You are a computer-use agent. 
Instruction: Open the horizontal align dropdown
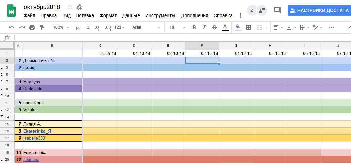tap(278, 27)
